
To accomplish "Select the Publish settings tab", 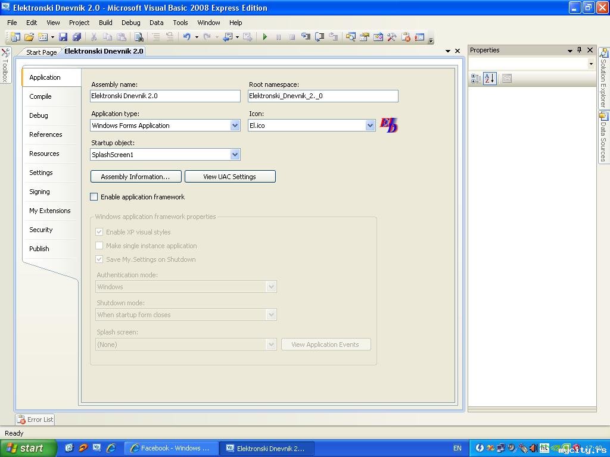I will pyautogui.click(x=39, y=249).
